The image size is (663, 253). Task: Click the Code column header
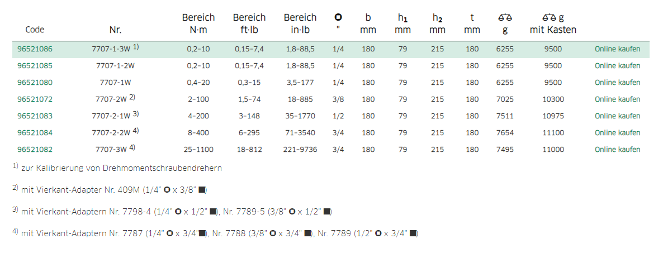coord(35,30)
